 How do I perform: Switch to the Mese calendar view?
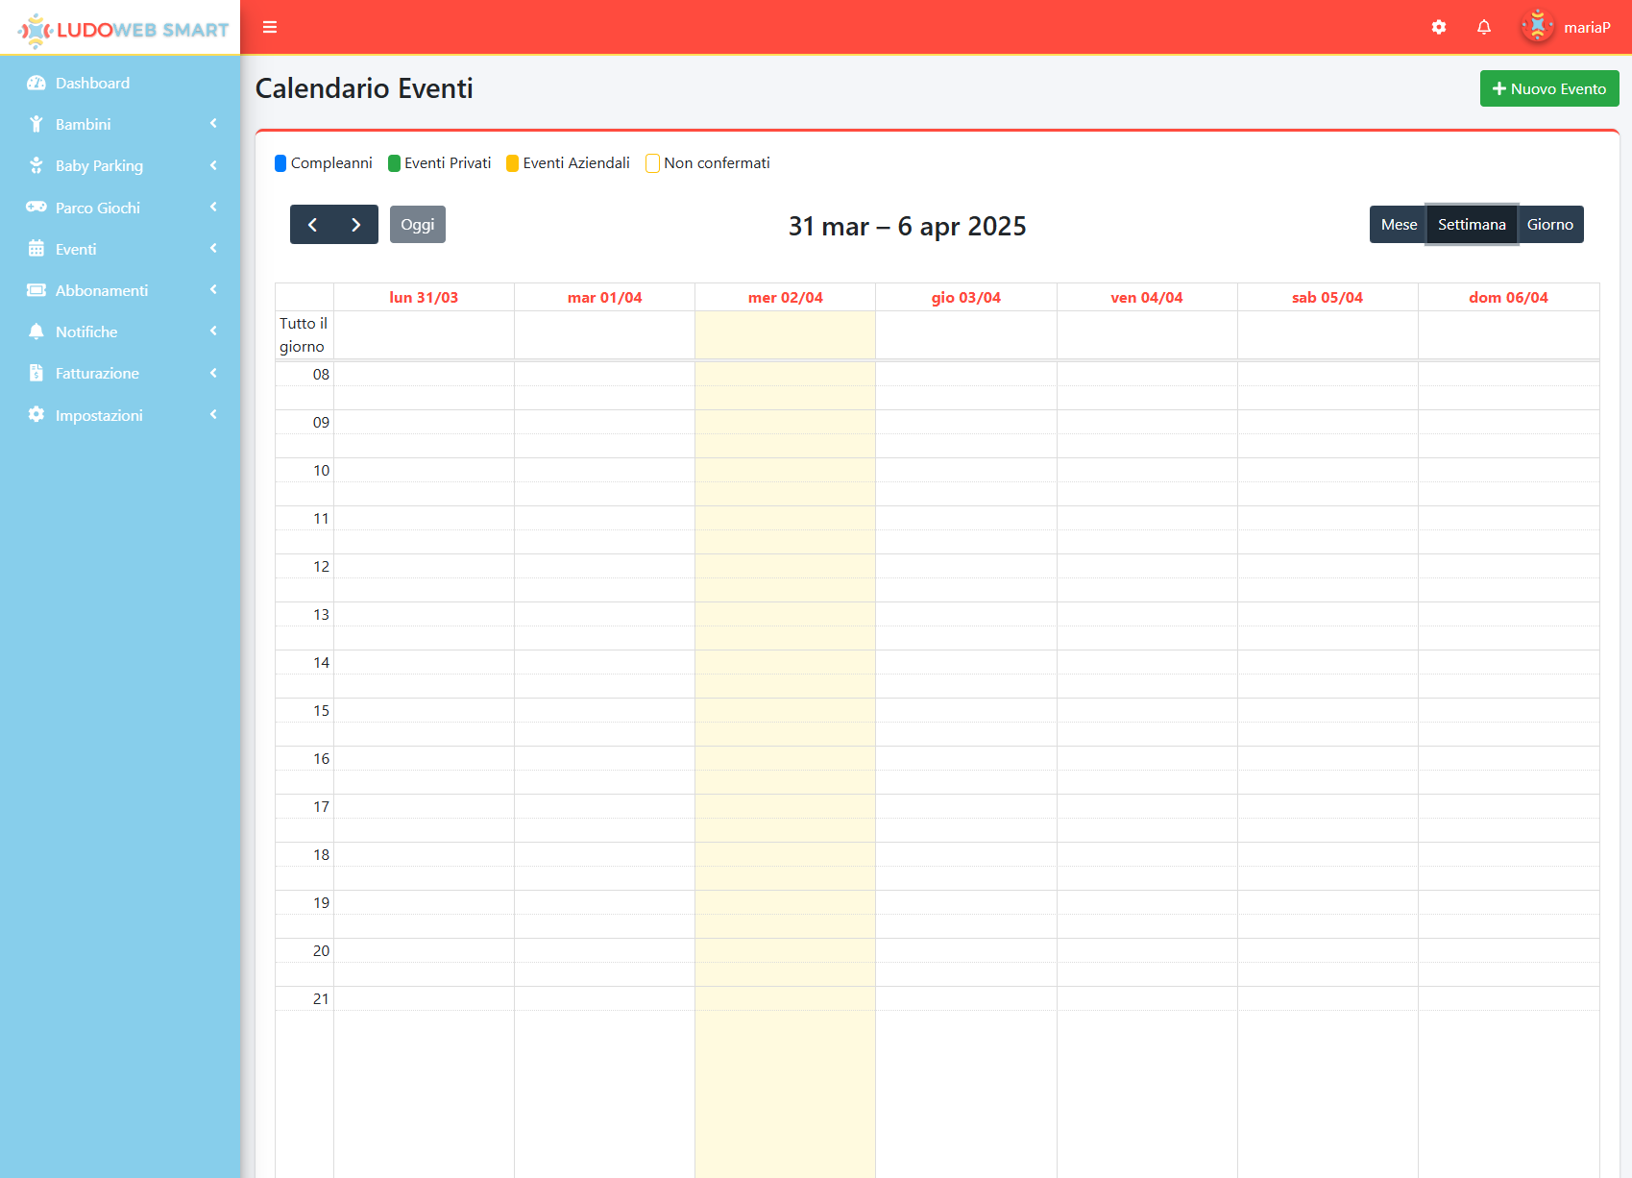pyautogui.click(x=1399, y=224)
